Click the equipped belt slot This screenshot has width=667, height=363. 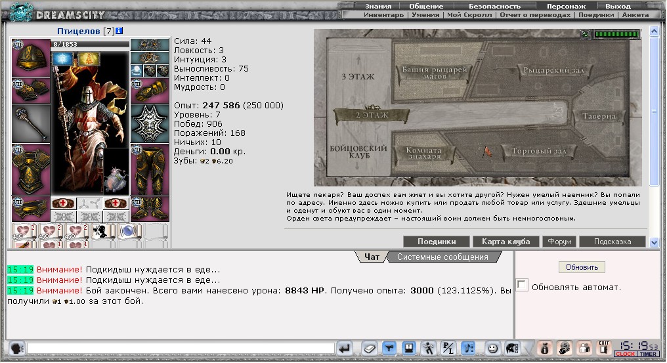click(x=31, y=209)
